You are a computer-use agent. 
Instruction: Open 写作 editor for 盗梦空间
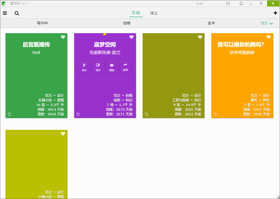tap(98, 67)
